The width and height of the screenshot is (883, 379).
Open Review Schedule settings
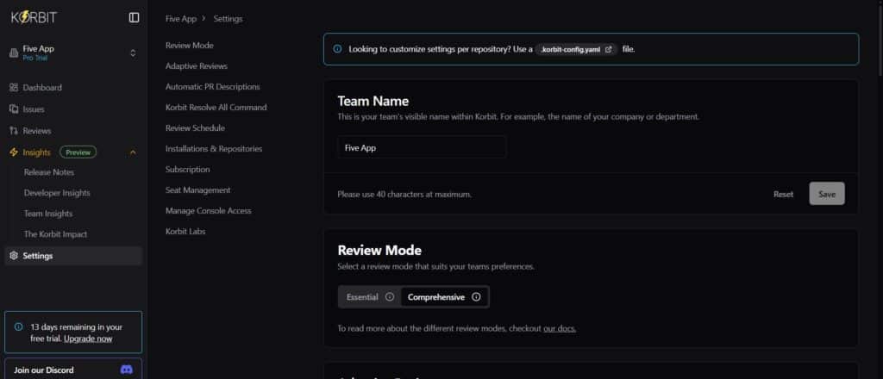click(195, 127)
